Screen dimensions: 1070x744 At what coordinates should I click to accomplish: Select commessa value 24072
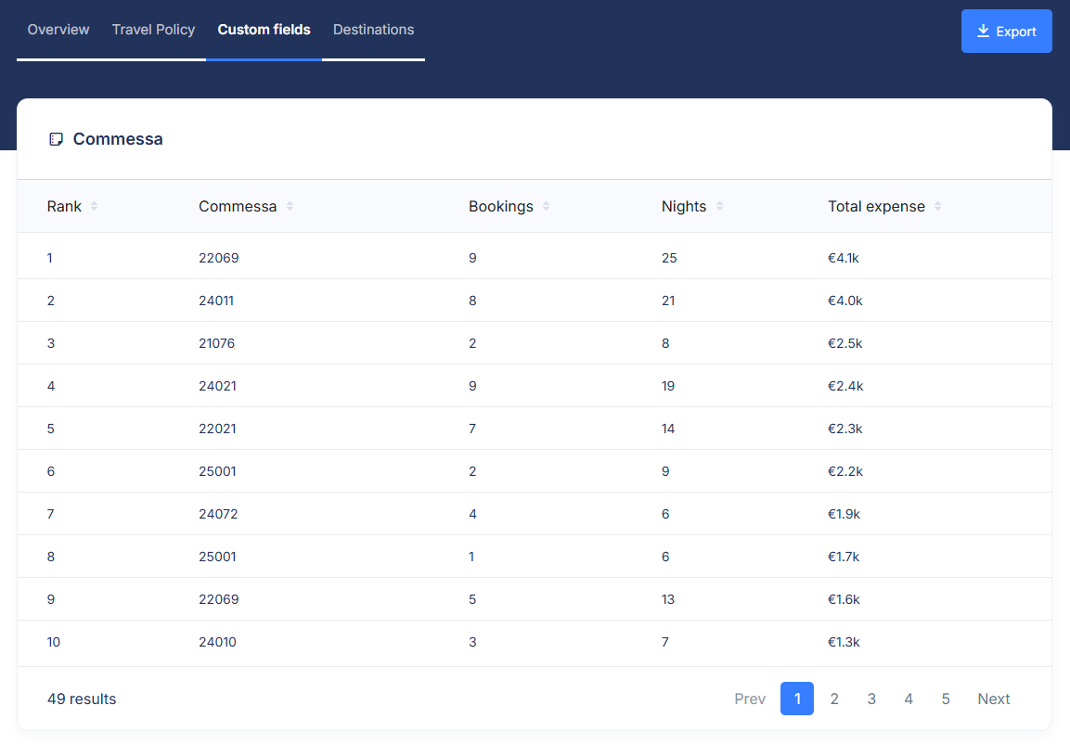point(218,514)
